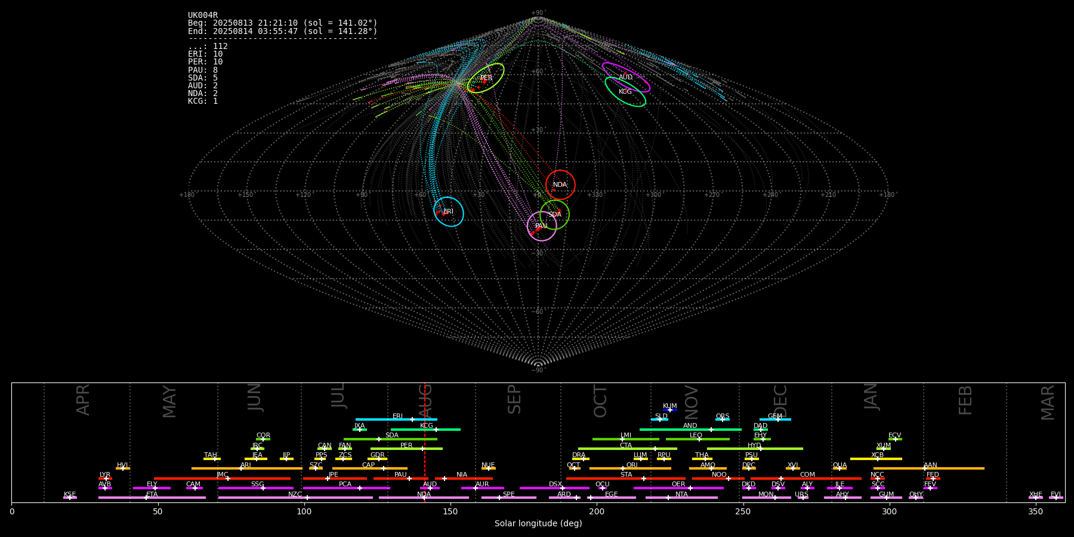Click the MAR month label in timeline
Screen dimensions: 1074x537
1048,402
